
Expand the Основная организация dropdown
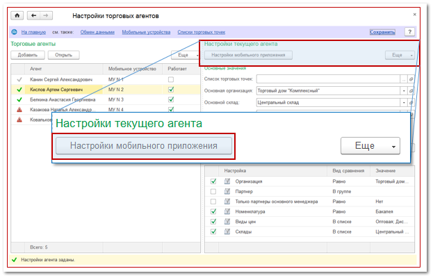[x=403, y=90]
